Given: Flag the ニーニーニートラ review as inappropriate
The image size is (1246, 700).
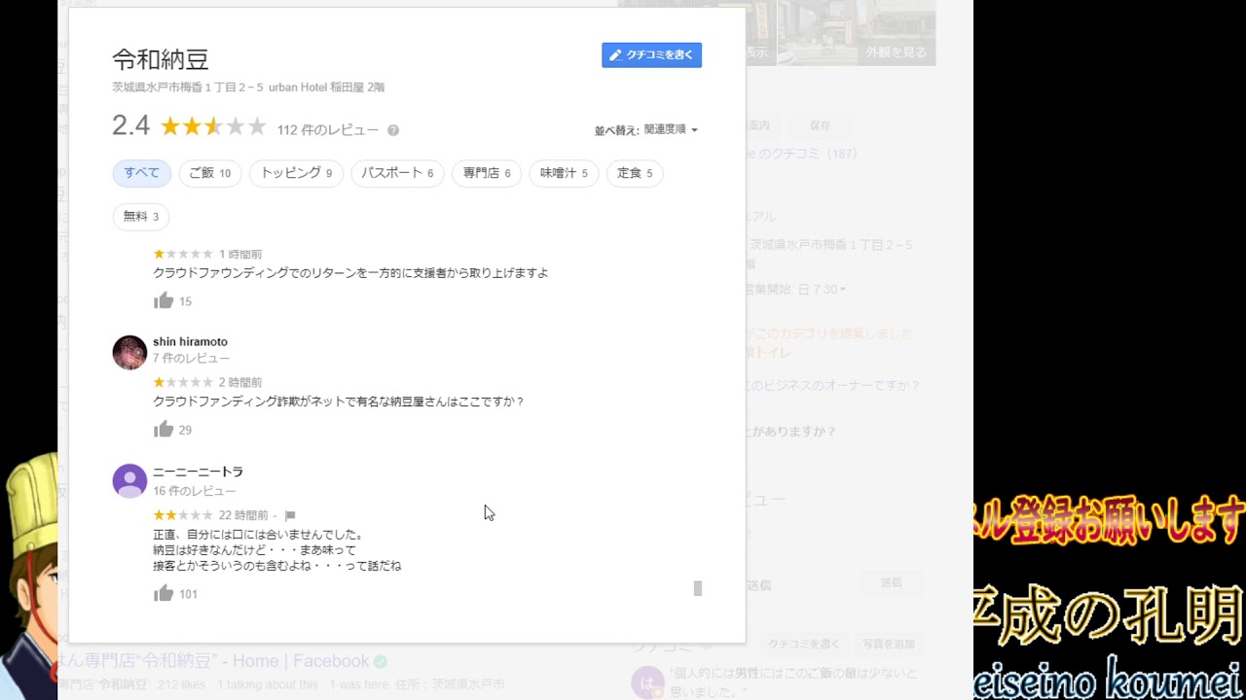Looking at the screenshot, I should point(290,515).
